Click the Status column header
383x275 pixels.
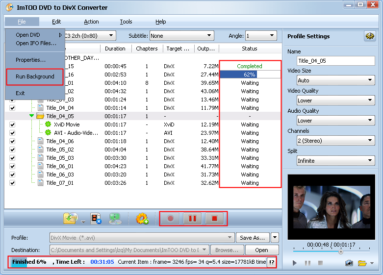(250, 49)
